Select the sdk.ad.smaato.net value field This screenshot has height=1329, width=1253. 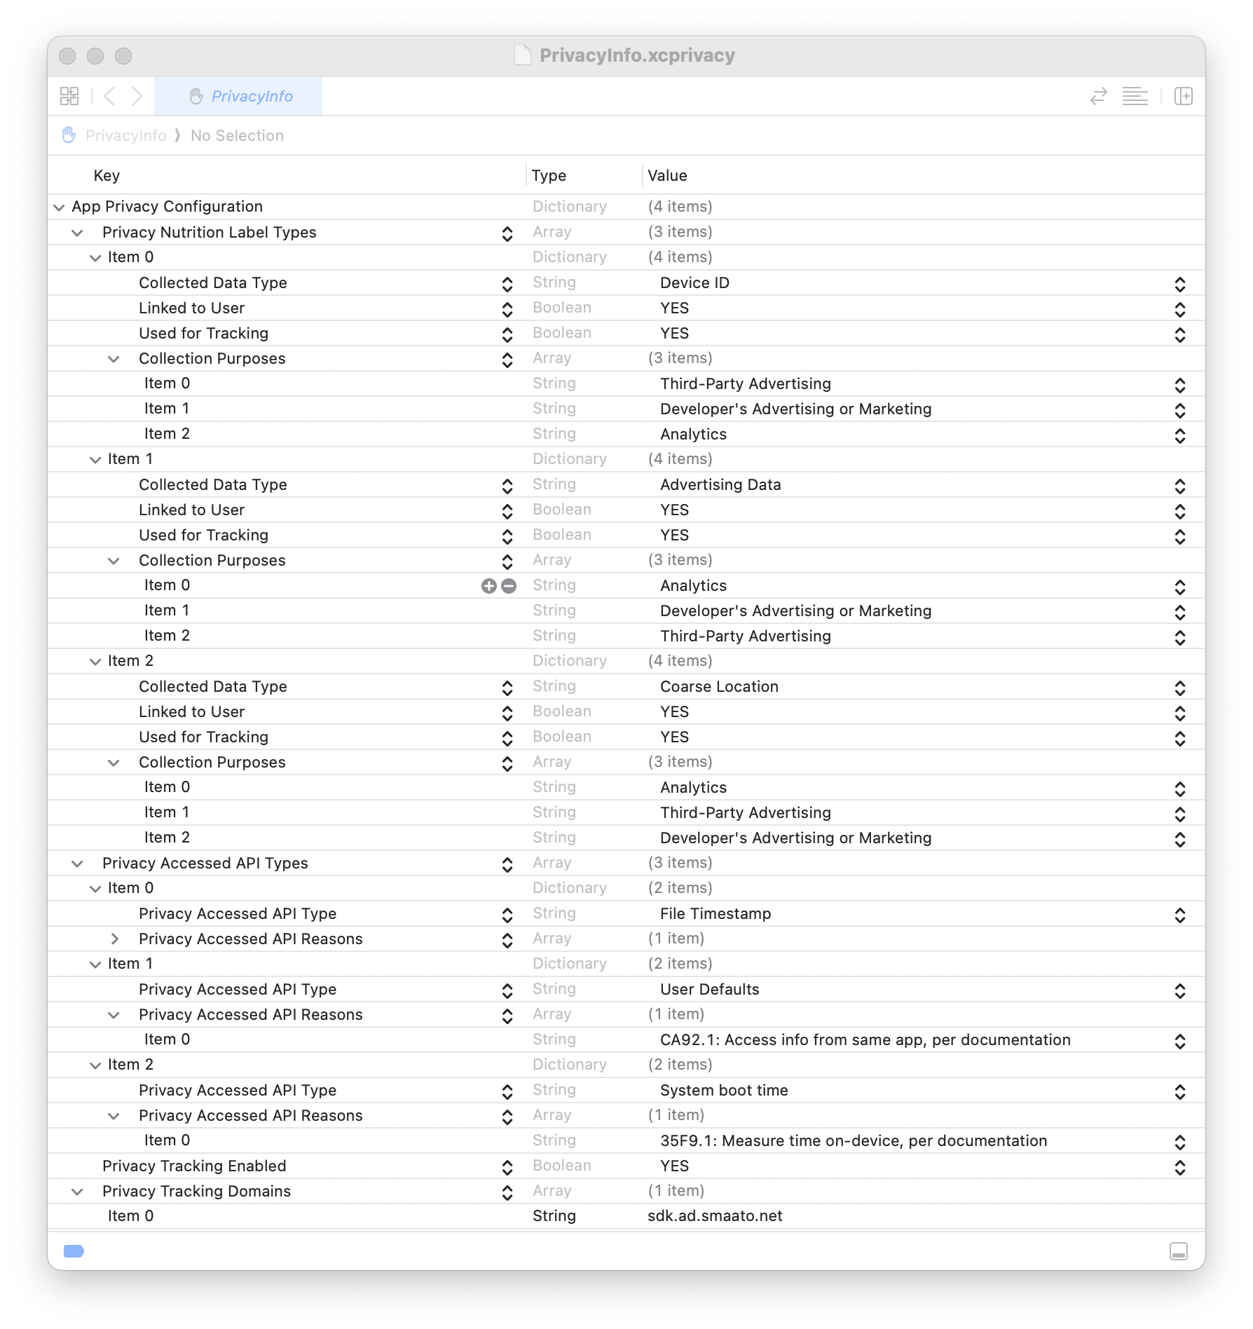pos(715,1216)
